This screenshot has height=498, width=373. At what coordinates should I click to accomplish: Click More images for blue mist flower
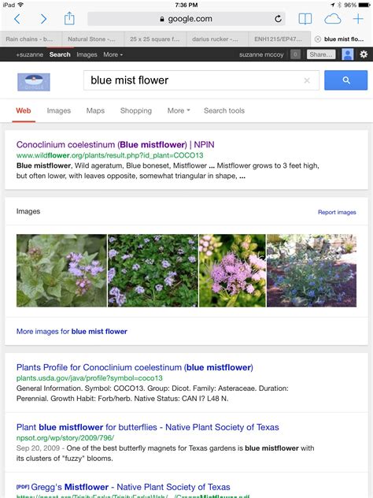click(72, 331)
